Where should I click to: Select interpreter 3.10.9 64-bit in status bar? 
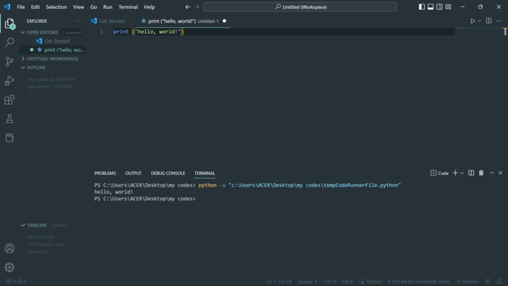click(419, 282)
